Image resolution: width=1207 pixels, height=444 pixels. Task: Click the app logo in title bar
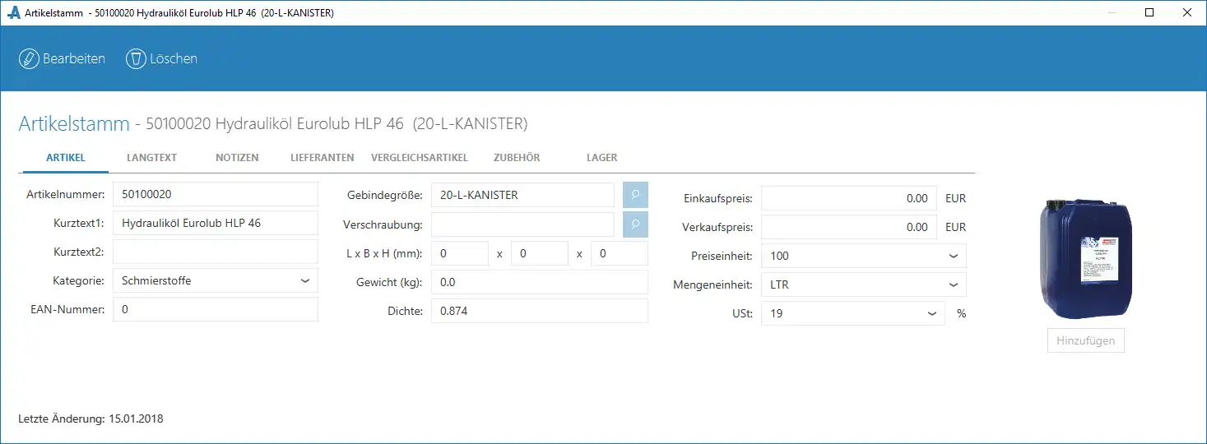click(x=13, y=13)
